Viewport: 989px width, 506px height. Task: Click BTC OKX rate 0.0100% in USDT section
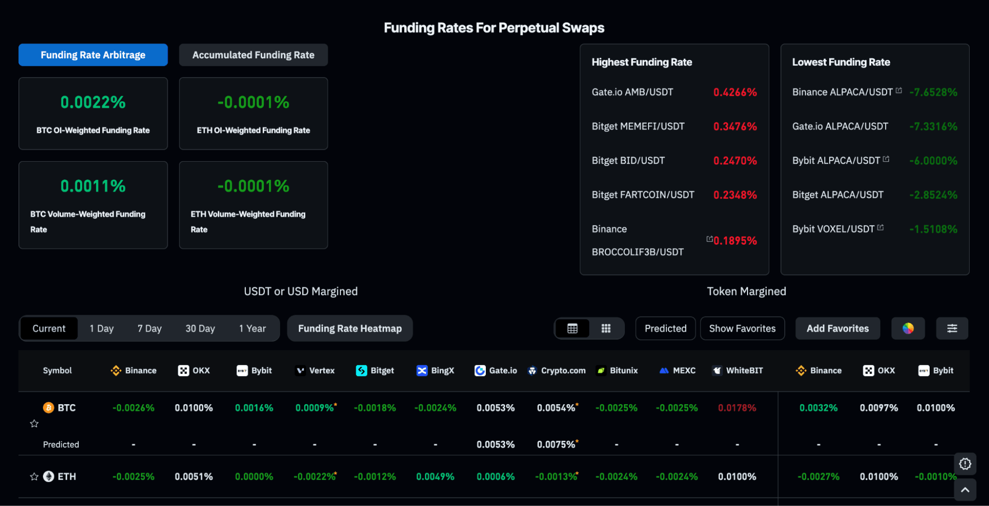point(194,408)
